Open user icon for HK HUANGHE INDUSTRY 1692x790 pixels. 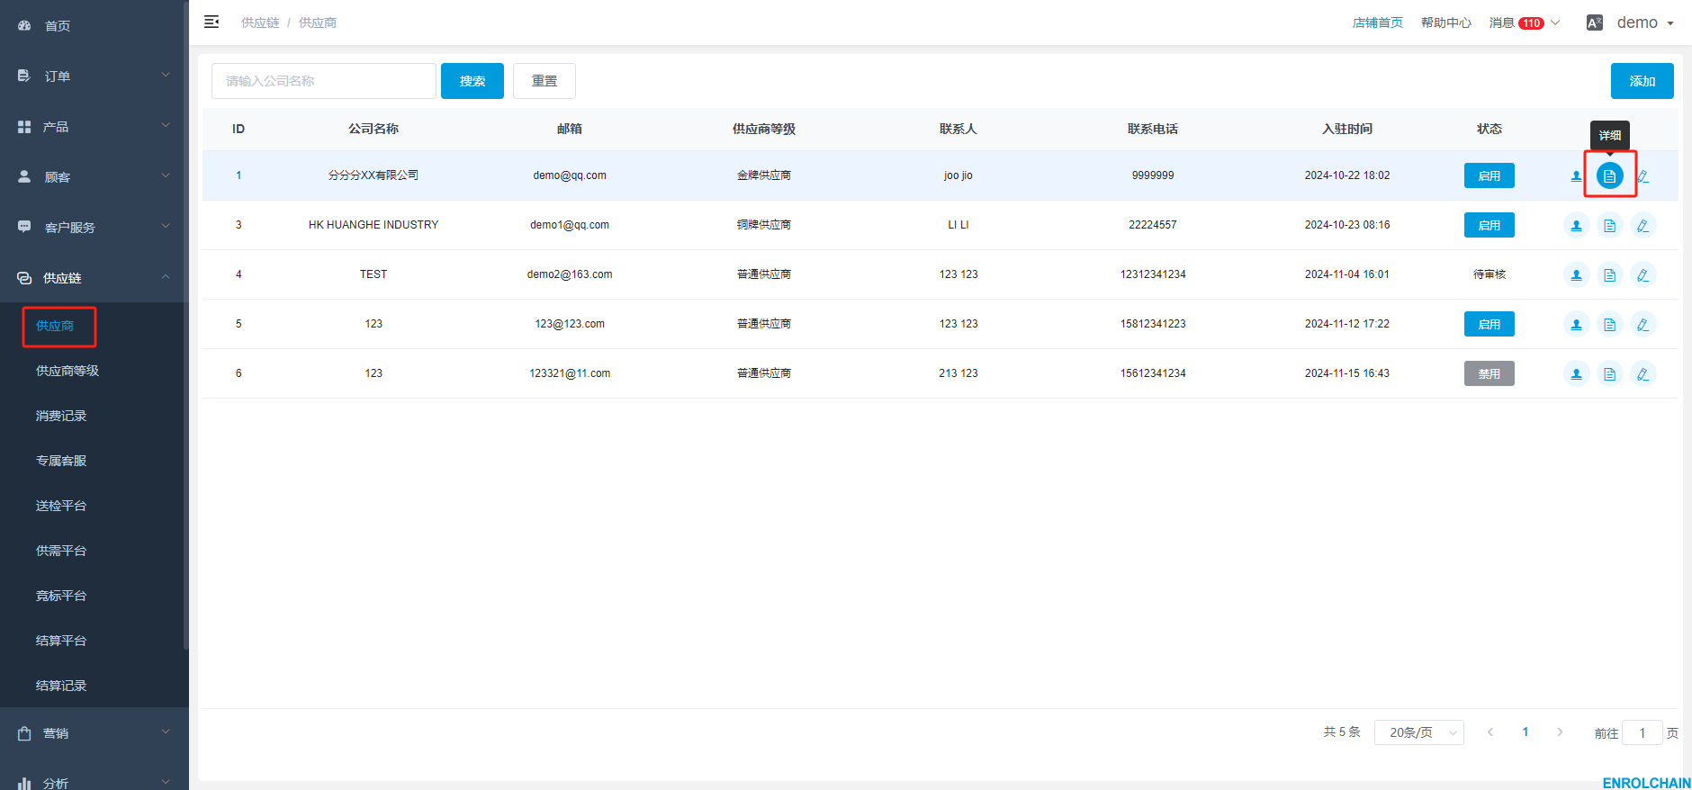coord(1576,225)
